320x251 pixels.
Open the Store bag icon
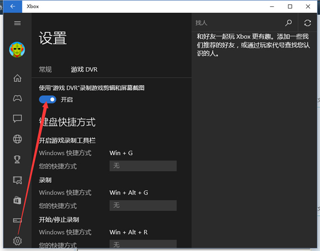coord(17,200)
